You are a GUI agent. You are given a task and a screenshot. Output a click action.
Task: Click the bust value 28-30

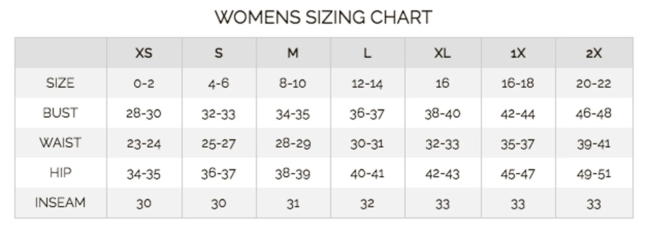click(144, 114)
